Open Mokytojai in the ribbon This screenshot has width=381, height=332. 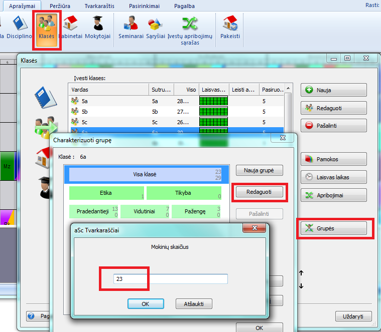pos(97,29)
